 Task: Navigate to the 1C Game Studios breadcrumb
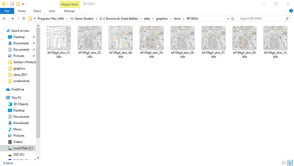(x=82, y=19)
